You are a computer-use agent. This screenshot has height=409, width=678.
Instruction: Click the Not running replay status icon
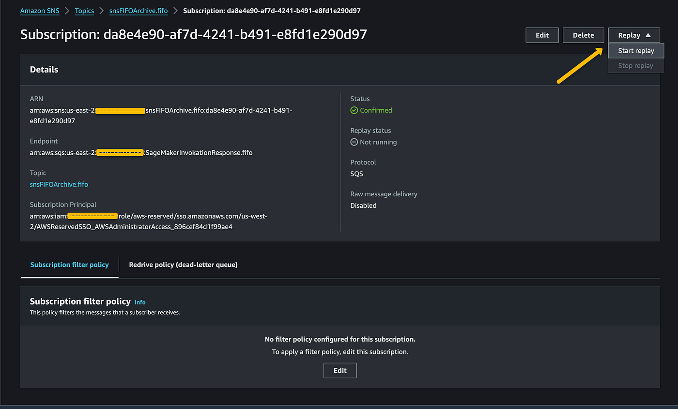point(354,142)
